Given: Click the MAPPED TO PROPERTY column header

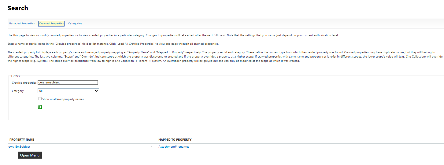Looking at the screenshot, I should pyautogui.click(x=175, y=140).
